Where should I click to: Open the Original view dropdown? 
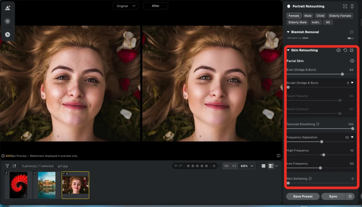tap(125, 5)
